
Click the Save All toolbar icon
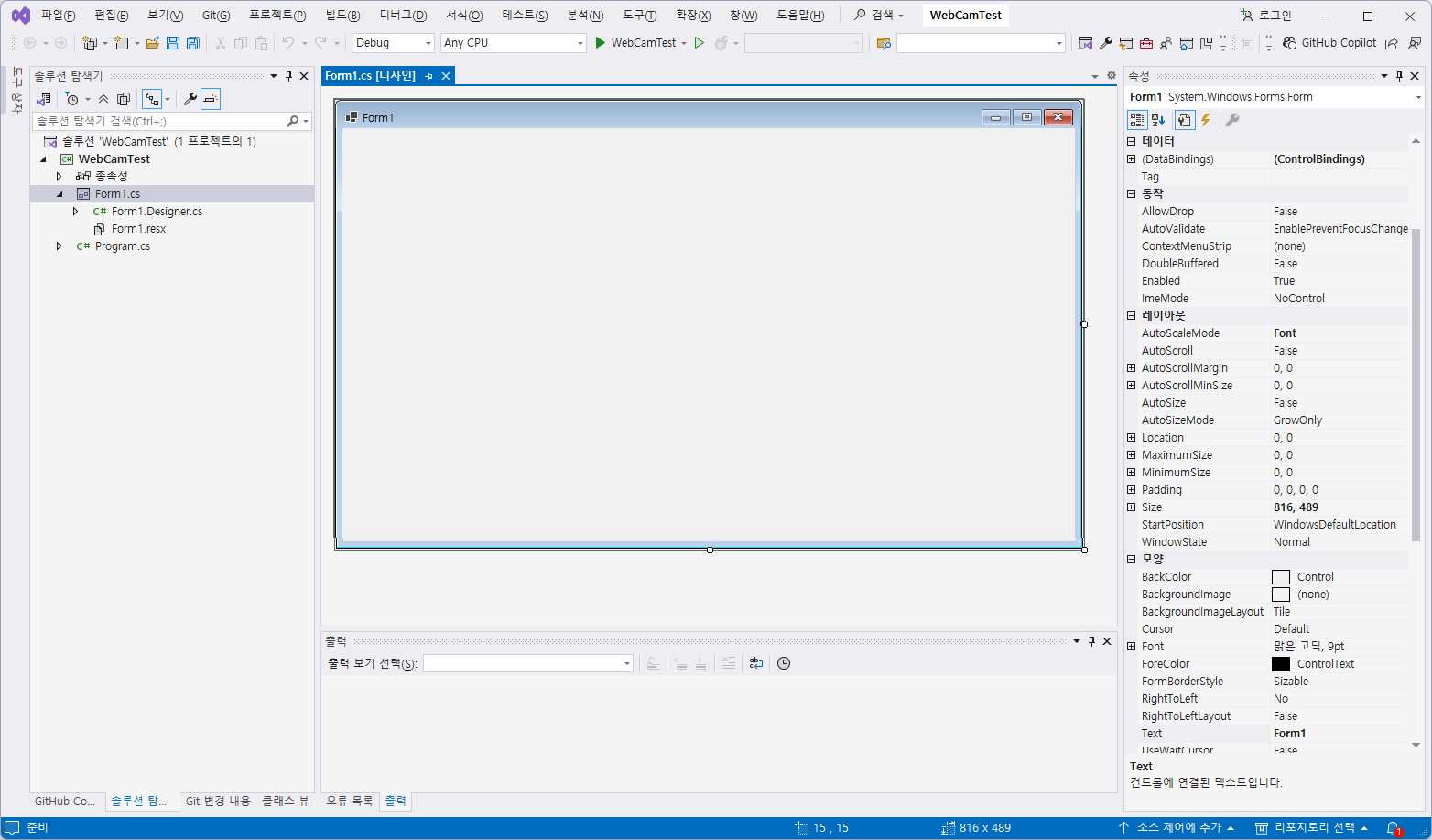pyautogui.click(x=192, y=43)
